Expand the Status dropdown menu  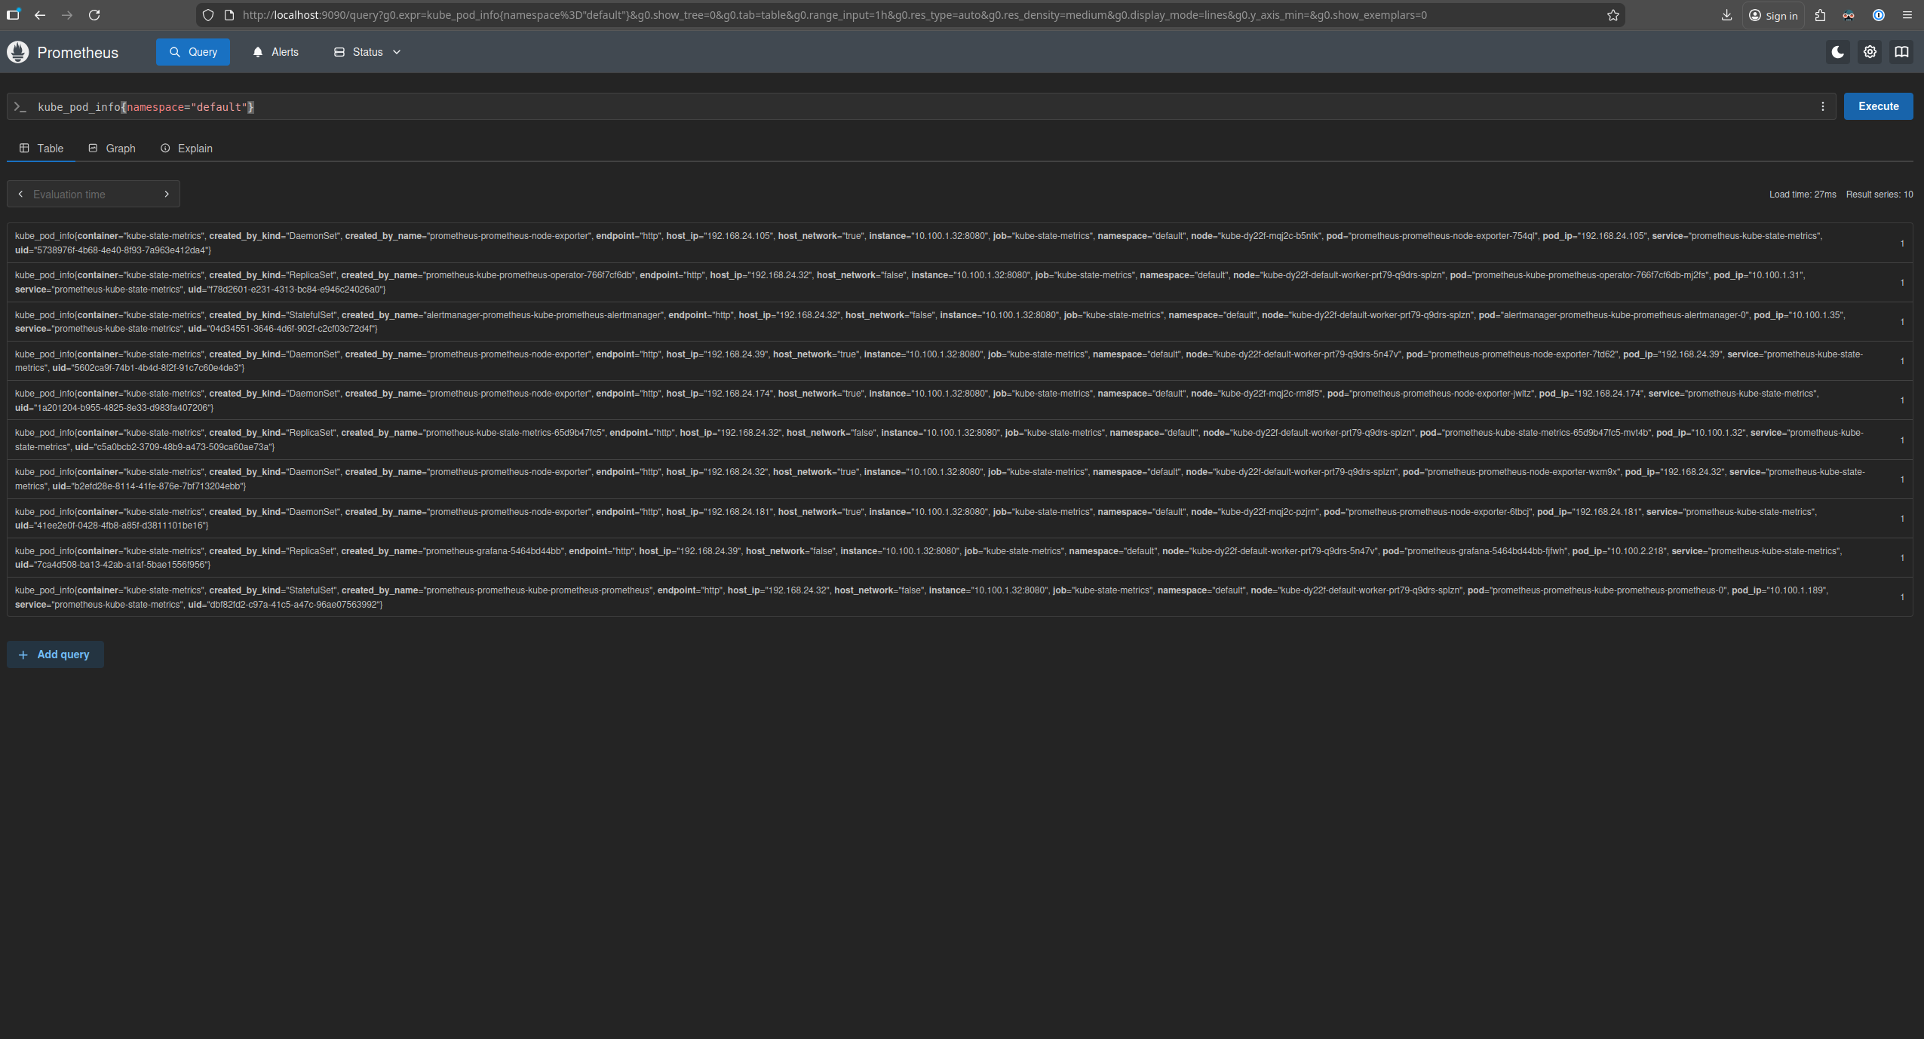(x=367, y=52)
